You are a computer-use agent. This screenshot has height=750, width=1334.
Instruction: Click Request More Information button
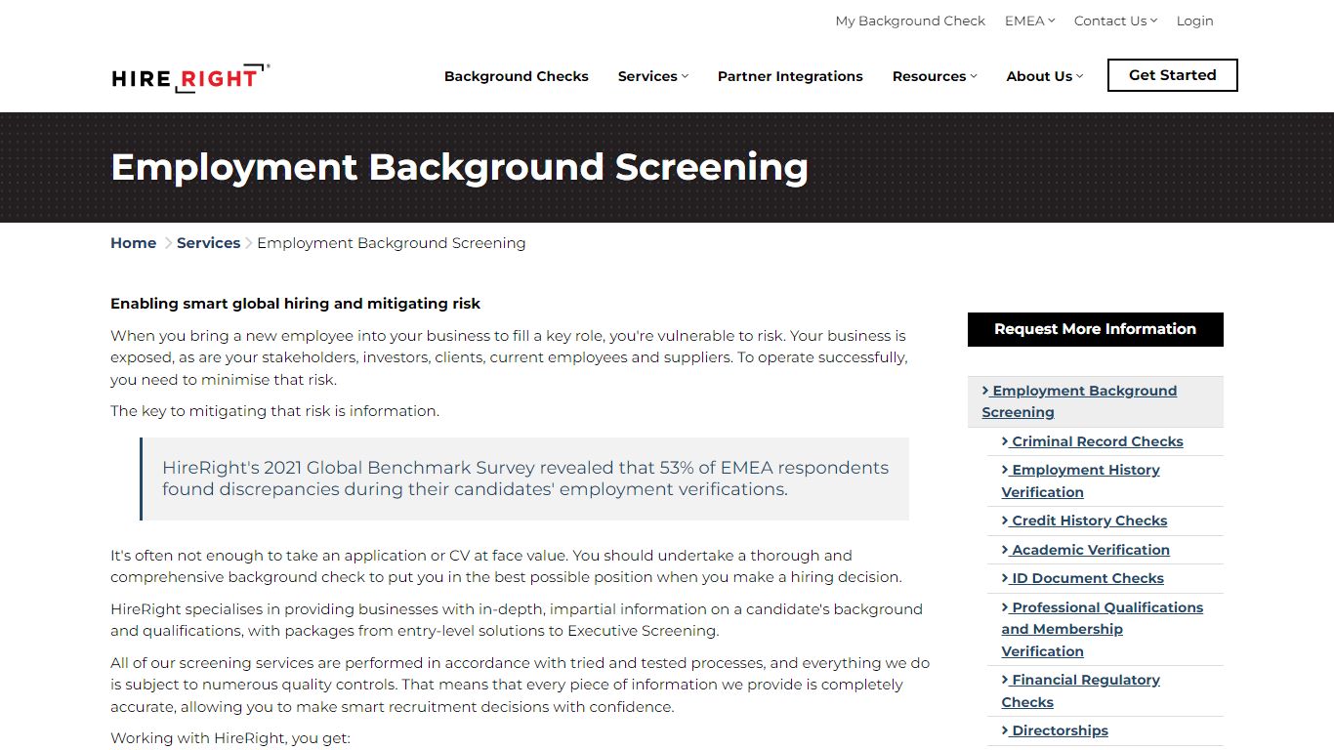tap(1096, 329)
